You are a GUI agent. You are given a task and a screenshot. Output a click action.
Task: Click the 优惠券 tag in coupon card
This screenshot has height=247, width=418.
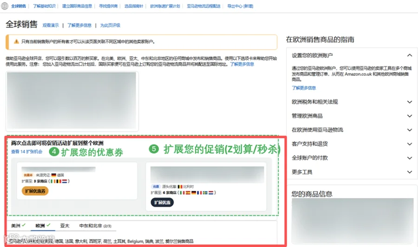click(x=28, y=175)
